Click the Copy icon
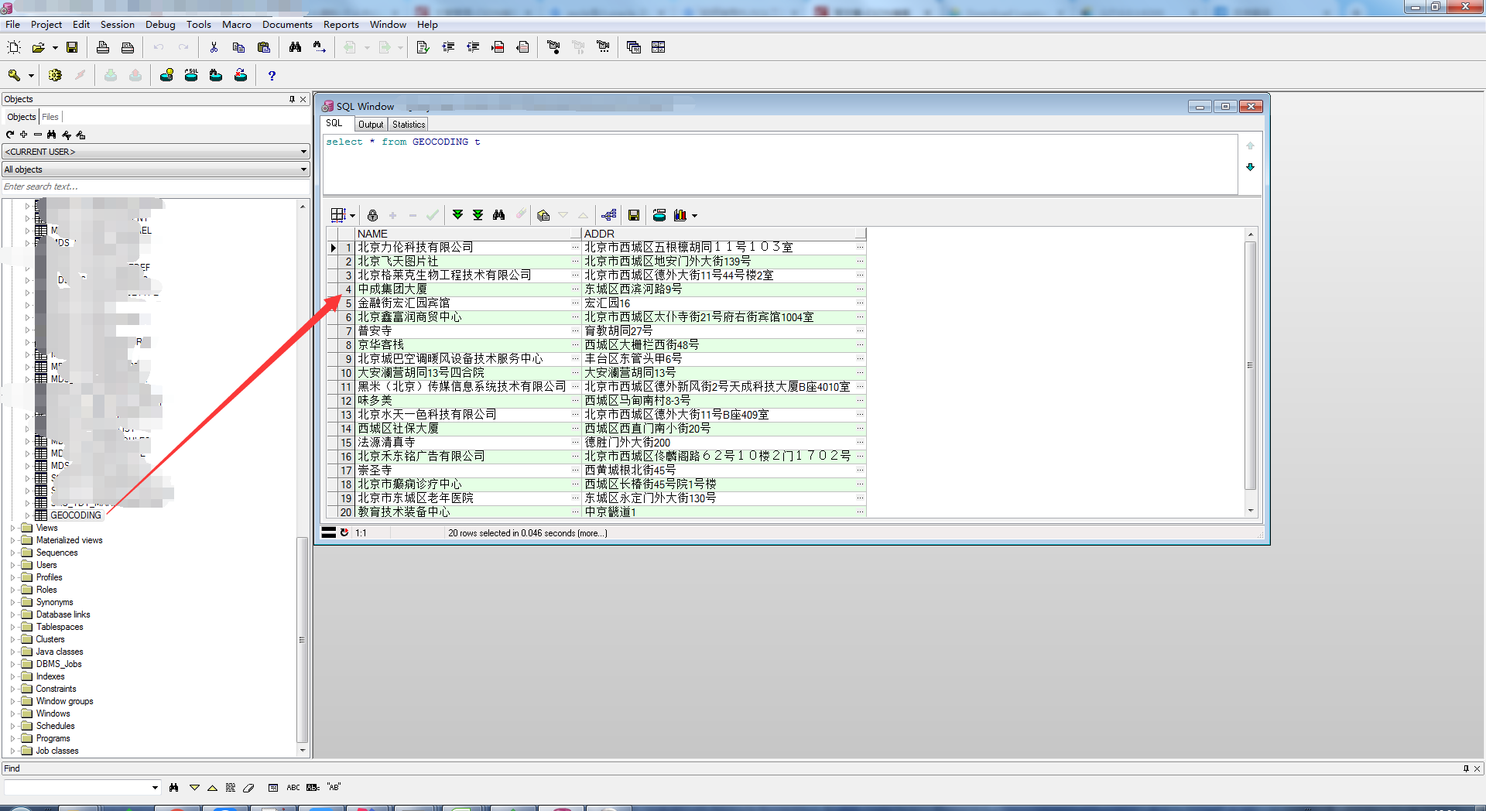1486x811 pixels. [x=239, y=47]
